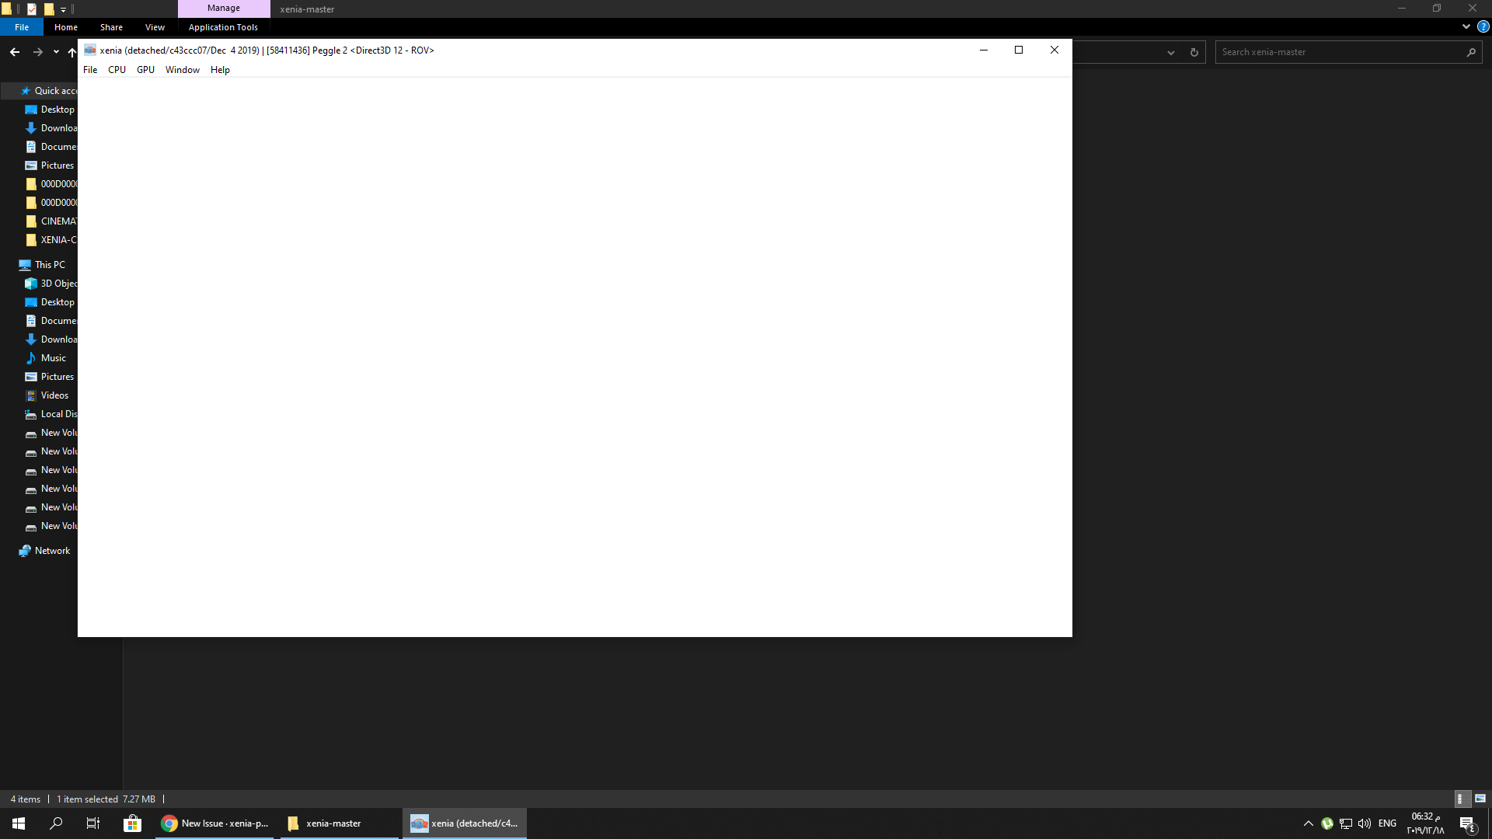Image resolution: width=1492 pixels, height=839 pixels.
Task: Expand the address bar history dropdown
Action: click(1170, 52)
